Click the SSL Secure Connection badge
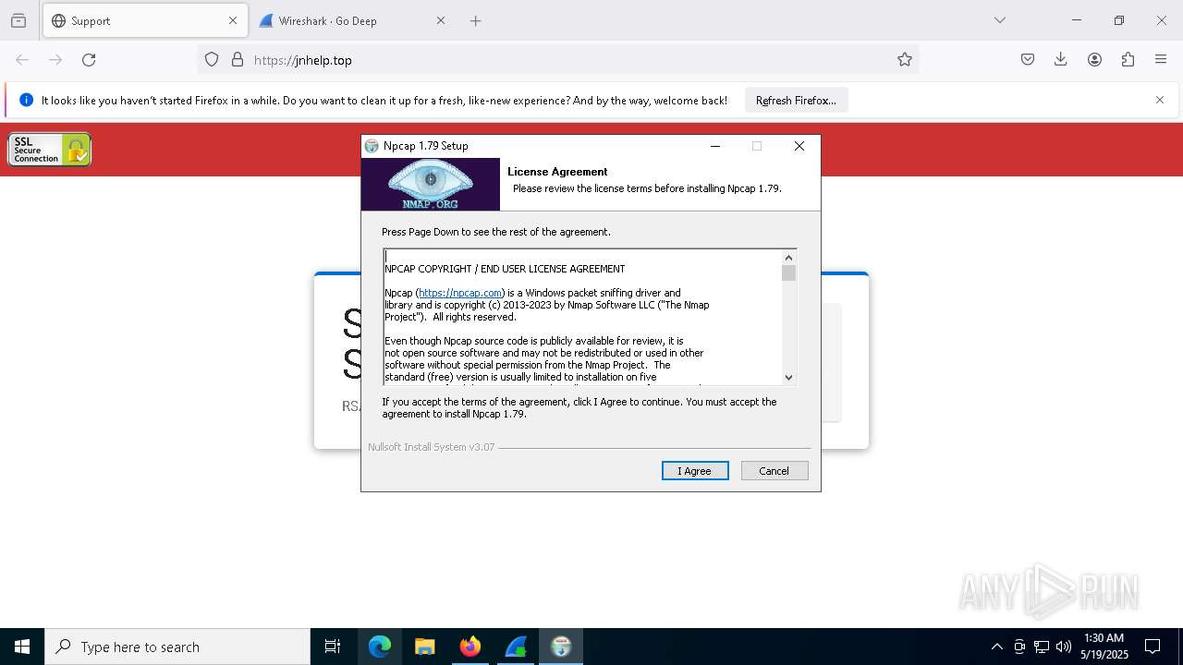The height and width of the screenshot is (665, 1183). [50, 150]
